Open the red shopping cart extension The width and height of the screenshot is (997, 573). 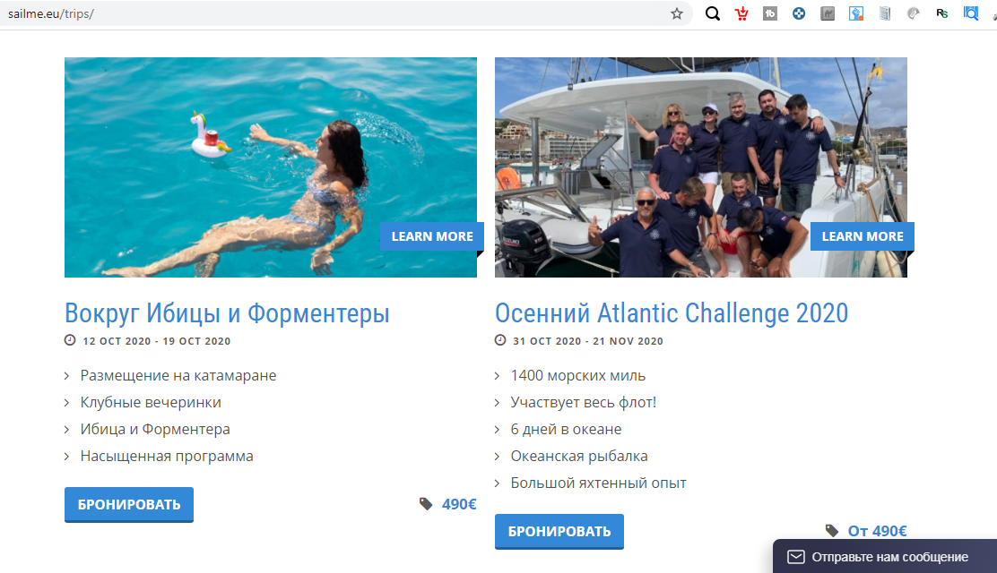coord(741,13)
